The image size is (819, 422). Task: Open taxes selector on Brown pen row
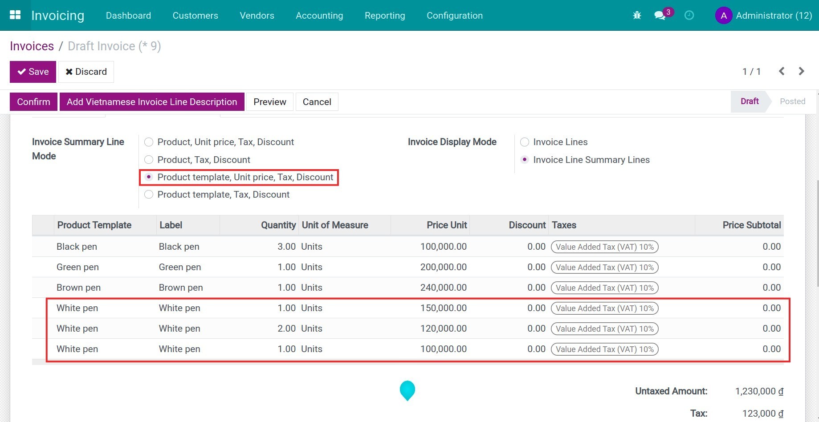tap(604, 288)
